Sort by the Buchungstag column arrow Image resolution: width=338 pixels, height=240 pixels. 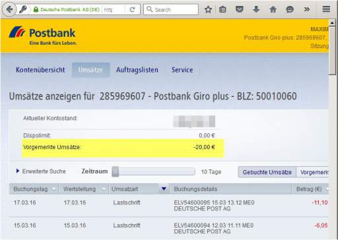tap(54, 189)
